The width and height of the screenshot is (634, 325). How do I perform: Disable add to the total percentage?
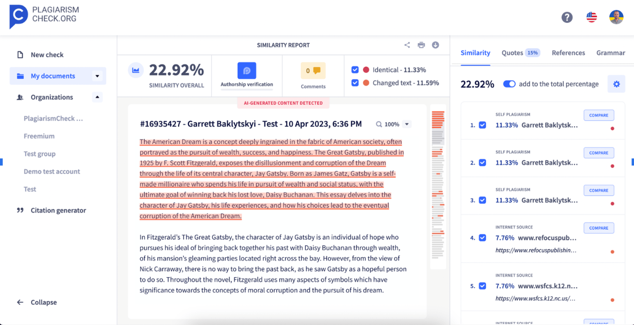[509, 84]
